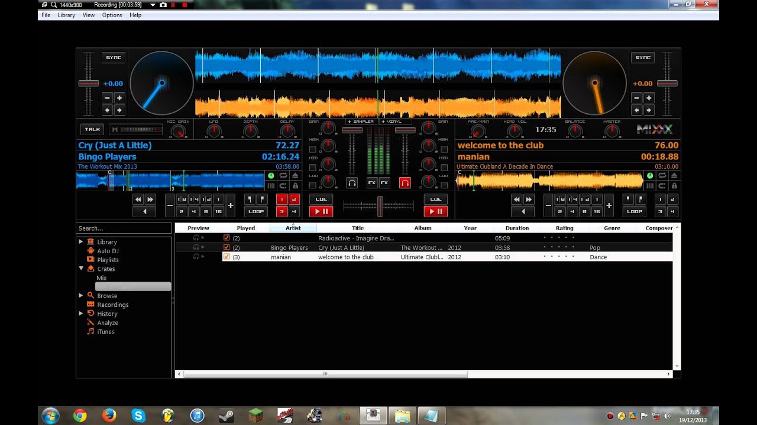Eject track from the left deck
Image resolution: width=757 pixels, height=425 pixels.
tap(295, 176)
